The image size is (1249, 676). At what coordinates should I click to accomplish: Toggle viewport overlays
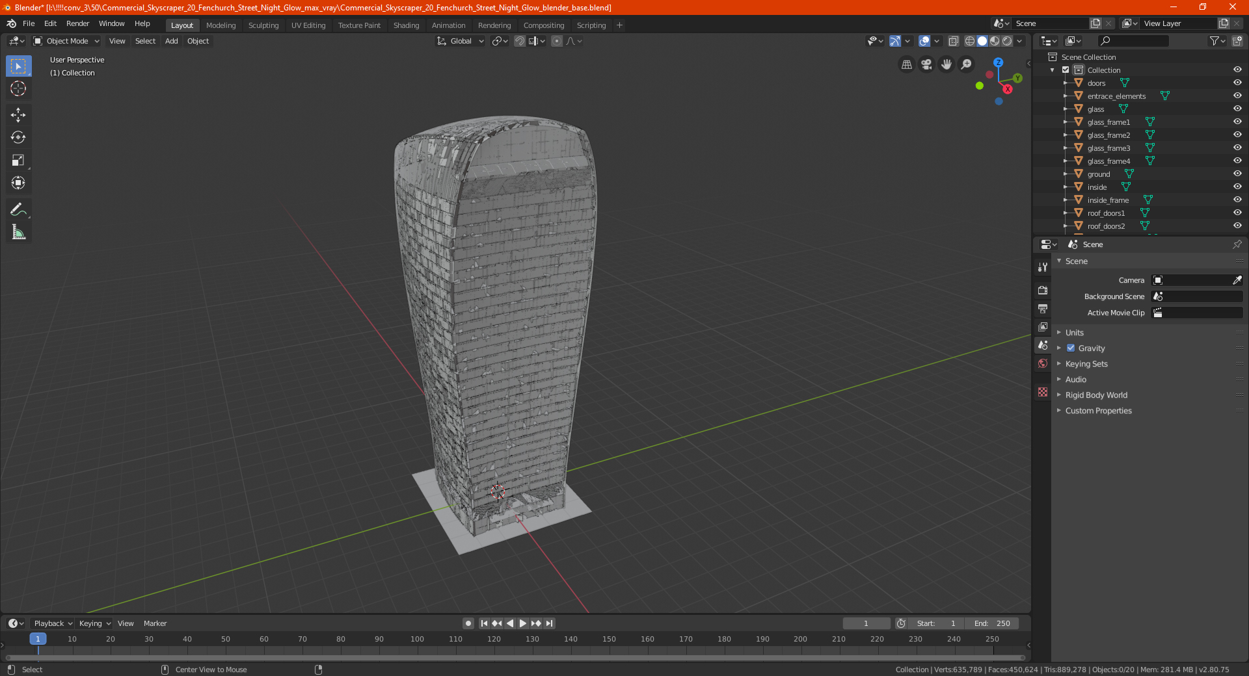coord(924,41)
